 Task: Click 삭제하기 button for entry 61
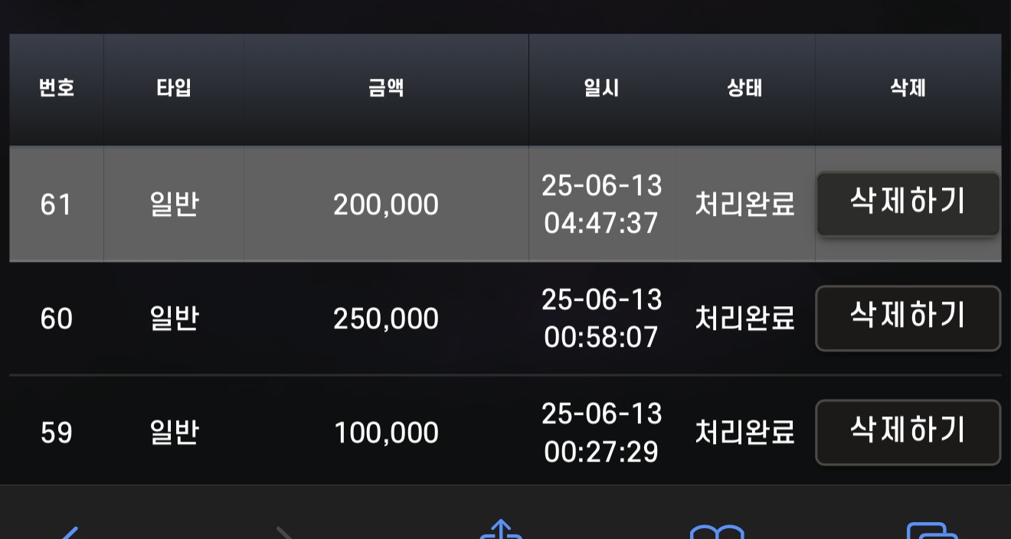click(x=908, y=204)
